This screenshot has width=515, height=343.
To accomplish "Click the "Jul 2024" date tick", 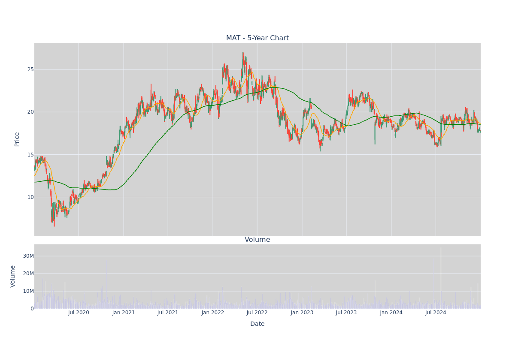I will [436, 313].
